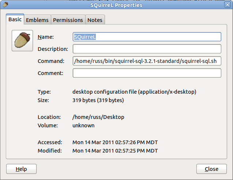This screenshot has width=233, height=180.
Task: Click the Close button
Action: pos(211,169)
